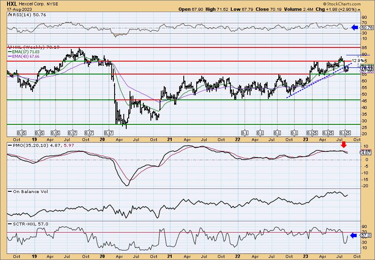The height and width of the screenshot is (260, 375).
Task: Click the RSI area-chart icon beside RSI(14)
Action: point(10,15)
